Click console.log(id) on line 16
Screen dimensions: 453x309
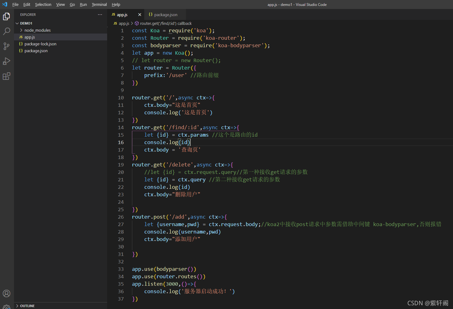(167, 142)
